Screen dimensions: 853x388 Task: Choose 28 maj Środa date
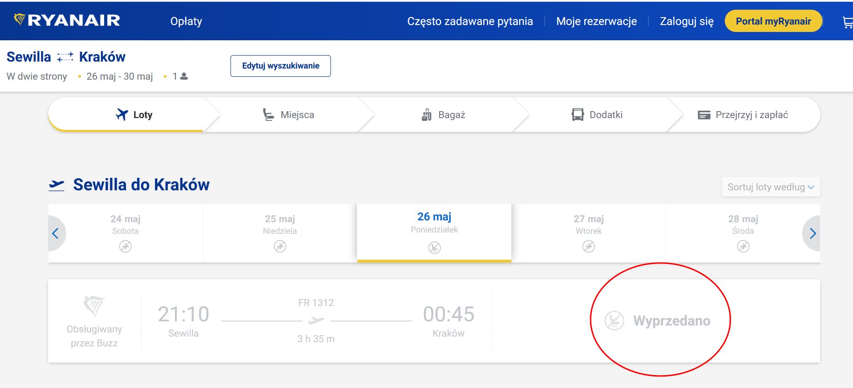[743, 233]
